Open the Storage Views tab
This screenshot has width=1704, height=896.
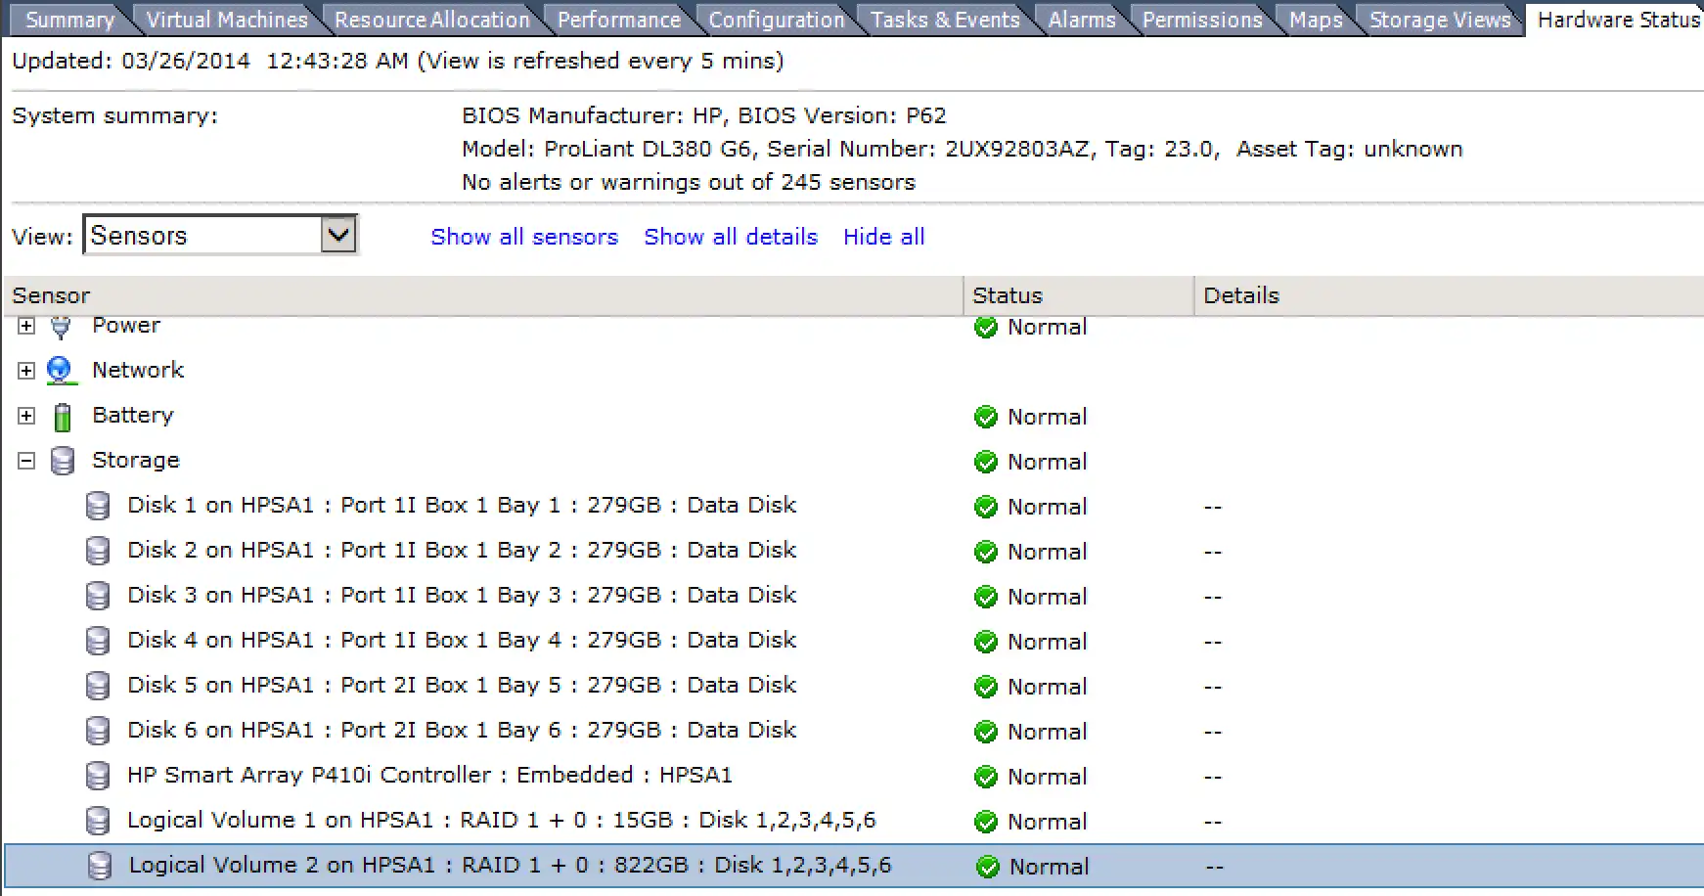[x=1440, y=20]
